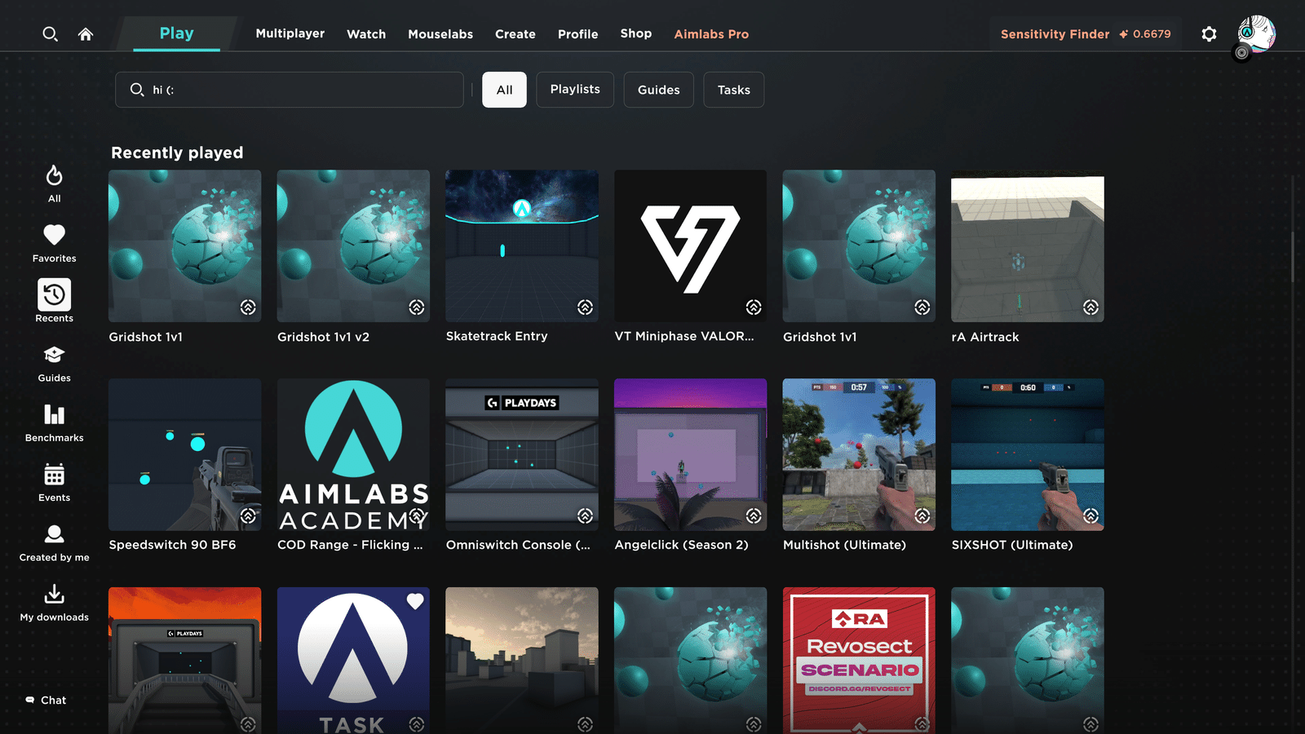This screenshot has width=1305, height=734.
Task: Toggle the favorite heart on the TASK card
Action: point(415,601)
